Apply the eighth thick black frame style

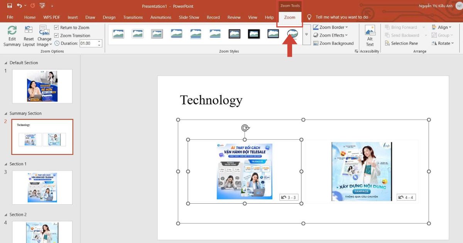tap(254, 34)
